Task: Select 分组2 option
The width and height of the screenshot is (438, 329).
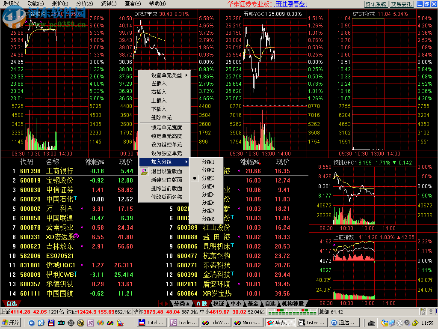Action: 206,170
